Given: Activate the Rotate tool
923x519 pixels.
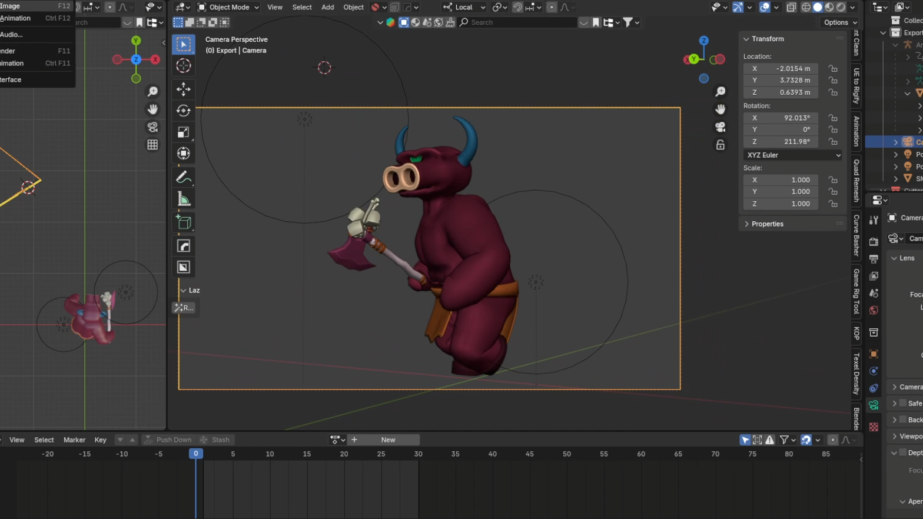Looking at the screenshot, I should click(x=184, y=111).
